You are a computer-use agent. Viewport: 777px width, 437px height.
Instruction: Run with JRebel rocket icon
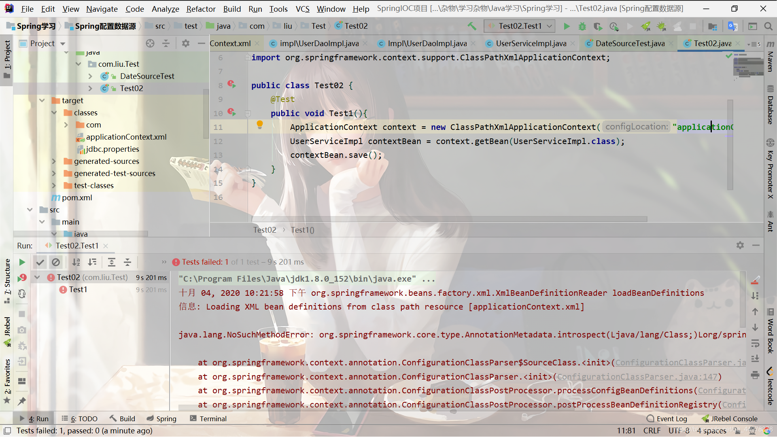point(646,26)
